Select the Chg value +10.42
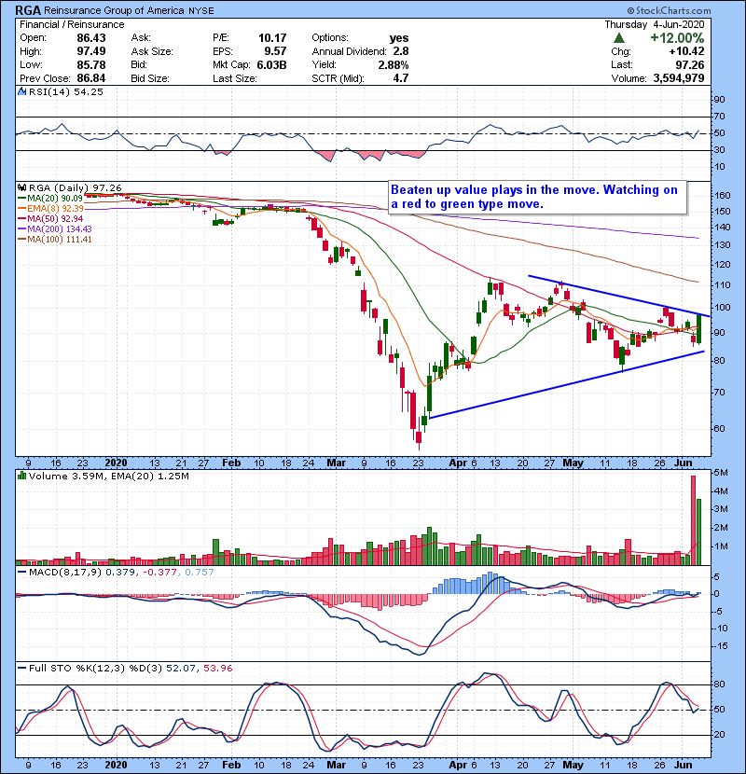 686,51
